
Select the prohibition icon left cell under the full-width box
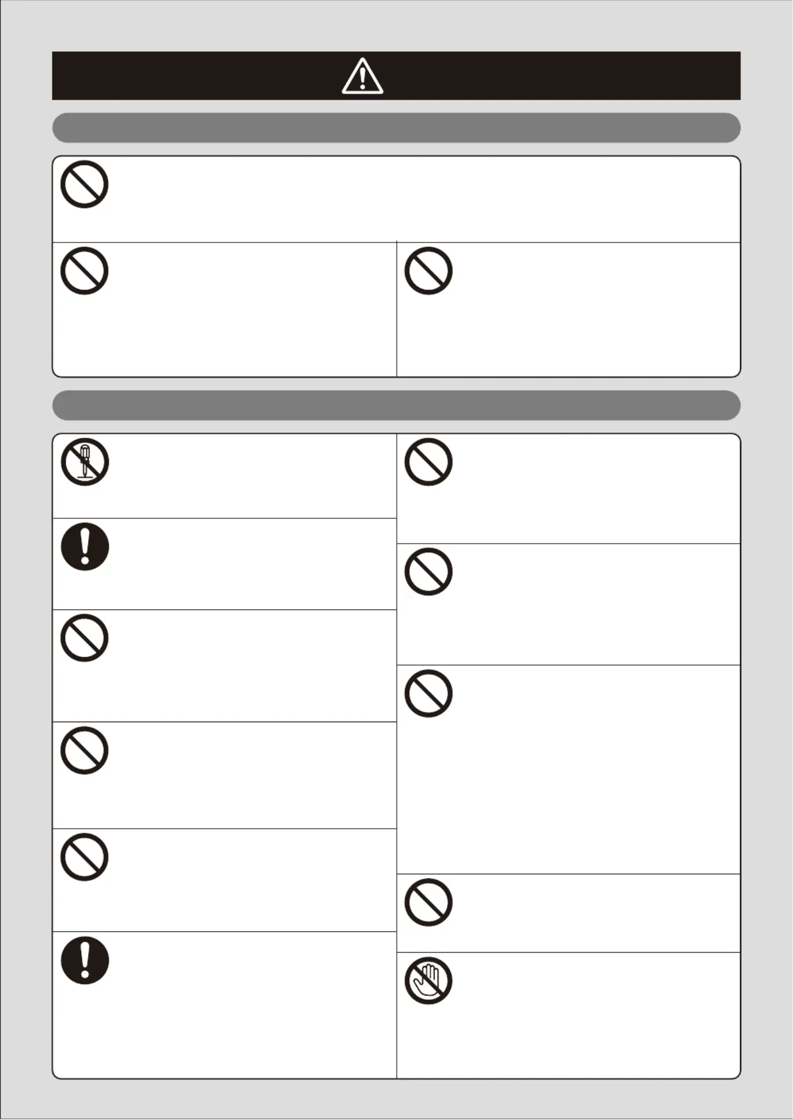click(85, 271)
